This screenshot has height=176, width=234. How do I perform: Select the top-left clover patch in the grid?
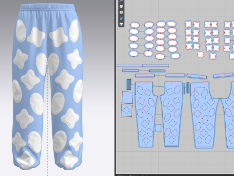(188, 24)
